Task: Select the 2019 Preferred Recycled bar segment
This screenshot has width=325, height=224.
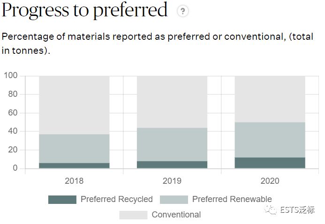Action: click(x=172, y=165)
